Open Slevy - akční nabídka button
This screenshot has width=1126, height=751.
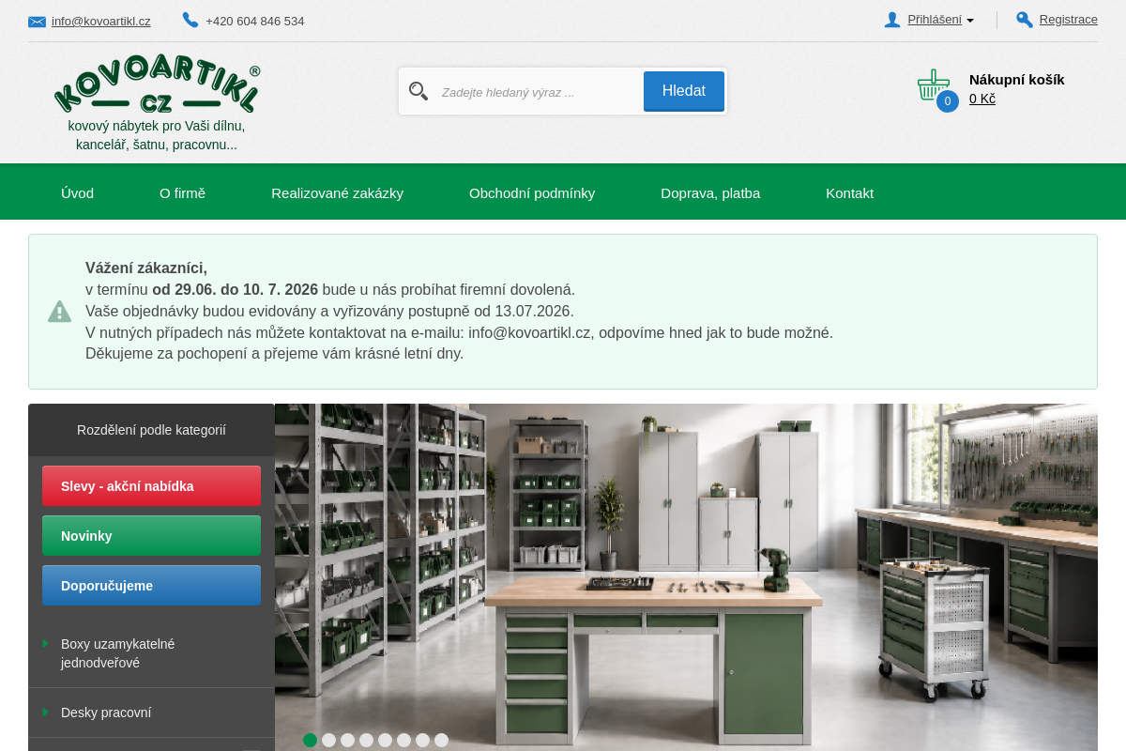151,486
